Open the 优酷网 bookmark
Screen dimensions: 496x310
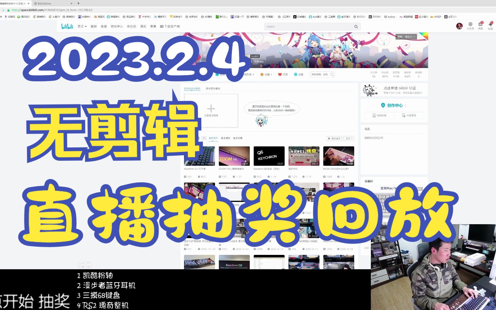coord(10,17)
